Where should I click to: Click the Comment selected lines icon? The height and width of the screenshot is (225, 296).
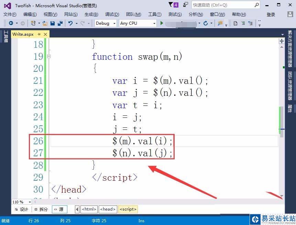[x=243, y=23]
